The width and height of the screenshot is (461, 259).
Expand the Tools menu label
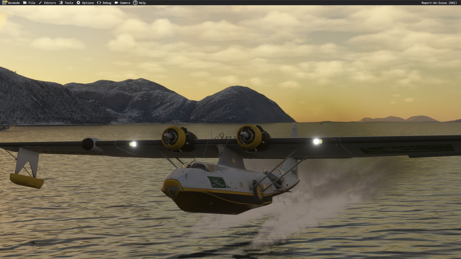point(69,3)
